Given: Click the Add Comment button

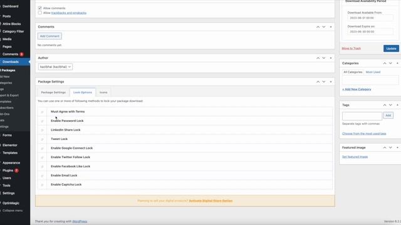Looking at the screenshot, I should 49,36.
